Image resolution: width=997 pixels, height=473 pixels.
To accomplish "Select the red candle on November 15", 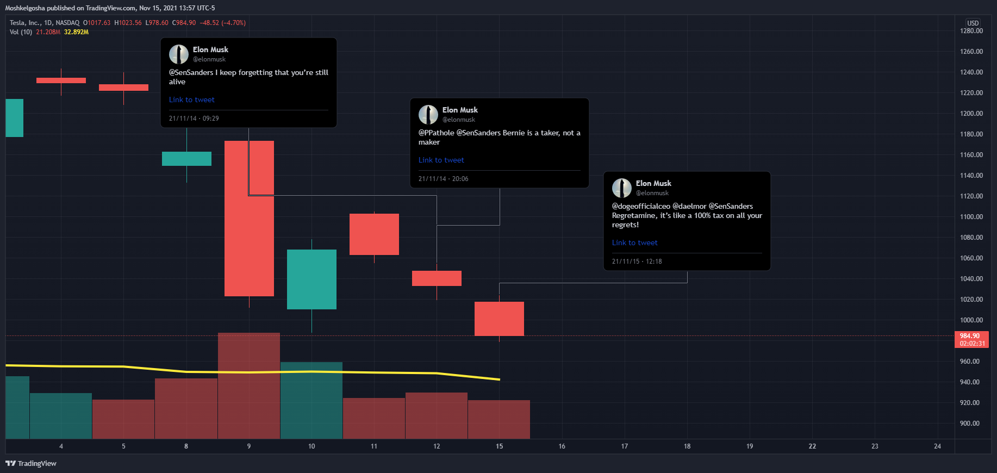I will [499, 319].
